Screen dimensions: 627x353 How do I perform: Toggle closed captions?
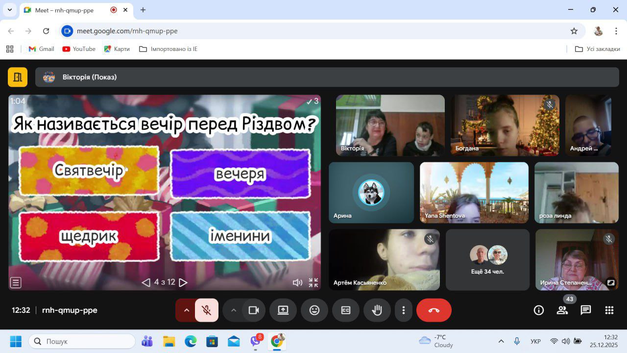point(346,310)
